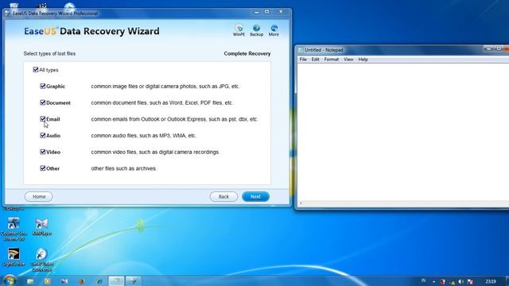Click the Email description about Outlook pst, dbx
Viewport: 509px width, 286px height.
point(175,119)
